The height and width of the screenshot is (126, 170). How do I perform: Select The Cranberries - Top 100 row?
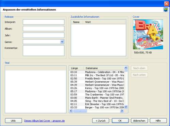pos(97,94)
